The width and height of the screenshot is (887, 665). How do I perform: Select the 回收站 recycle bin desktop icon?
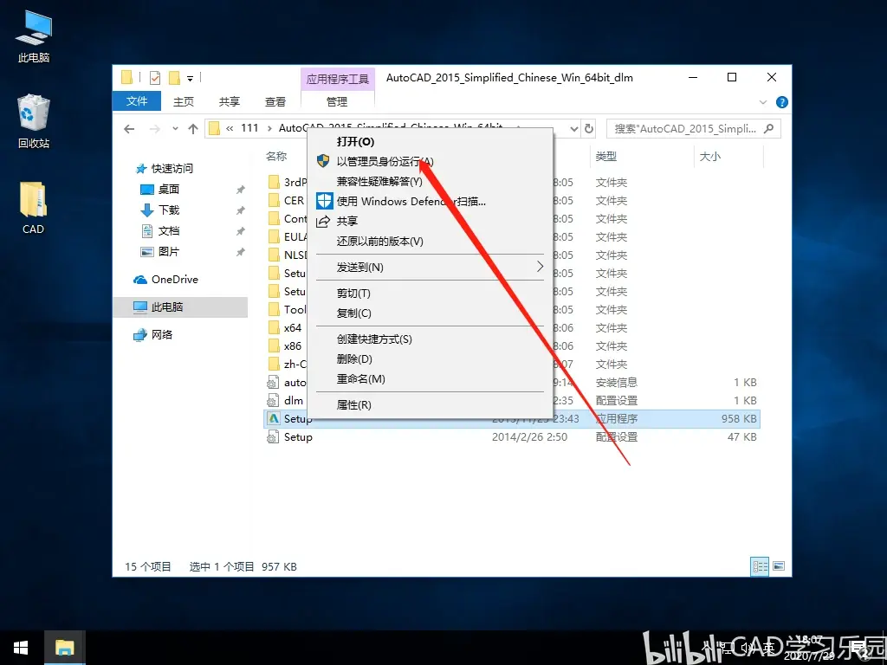(34, 121)
